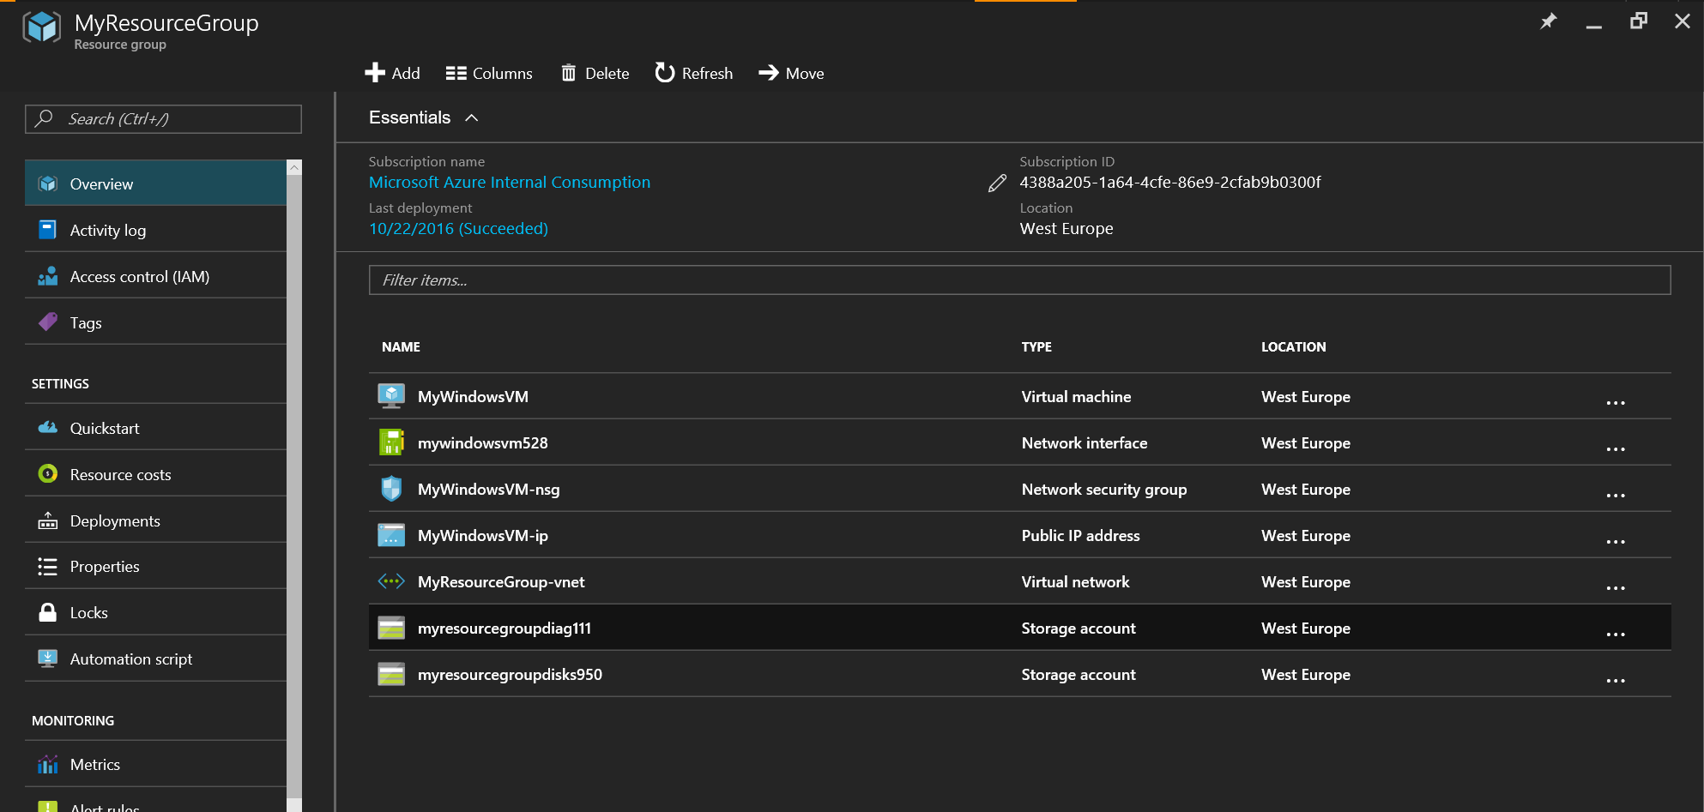Open ellipsis menu for MyResourceGroup-vnet row

[x=1616, y=587]
